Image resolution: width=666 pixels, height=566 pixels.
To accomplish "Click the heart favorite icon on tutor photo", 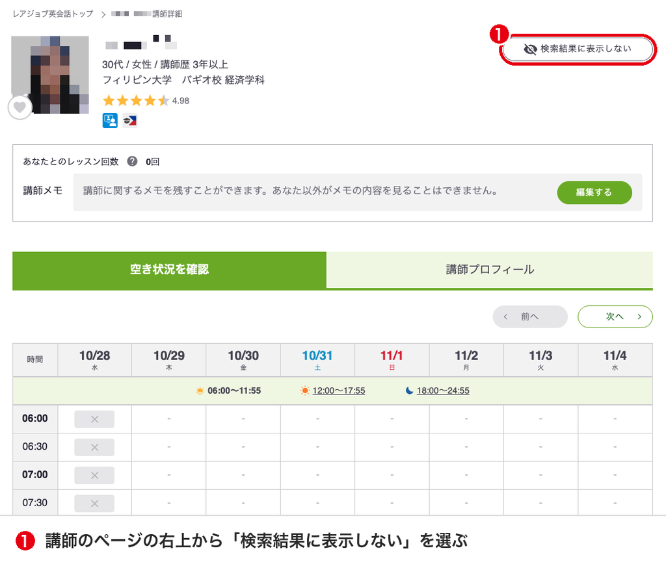I will tap(20, 107).
